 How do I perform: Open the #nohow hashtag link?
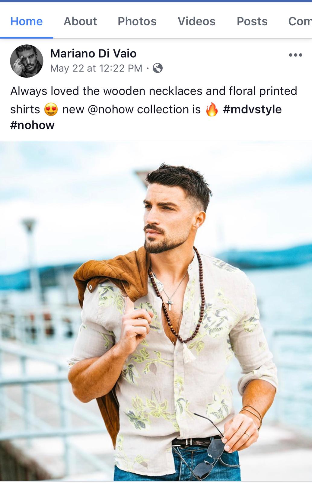(32, 125)
